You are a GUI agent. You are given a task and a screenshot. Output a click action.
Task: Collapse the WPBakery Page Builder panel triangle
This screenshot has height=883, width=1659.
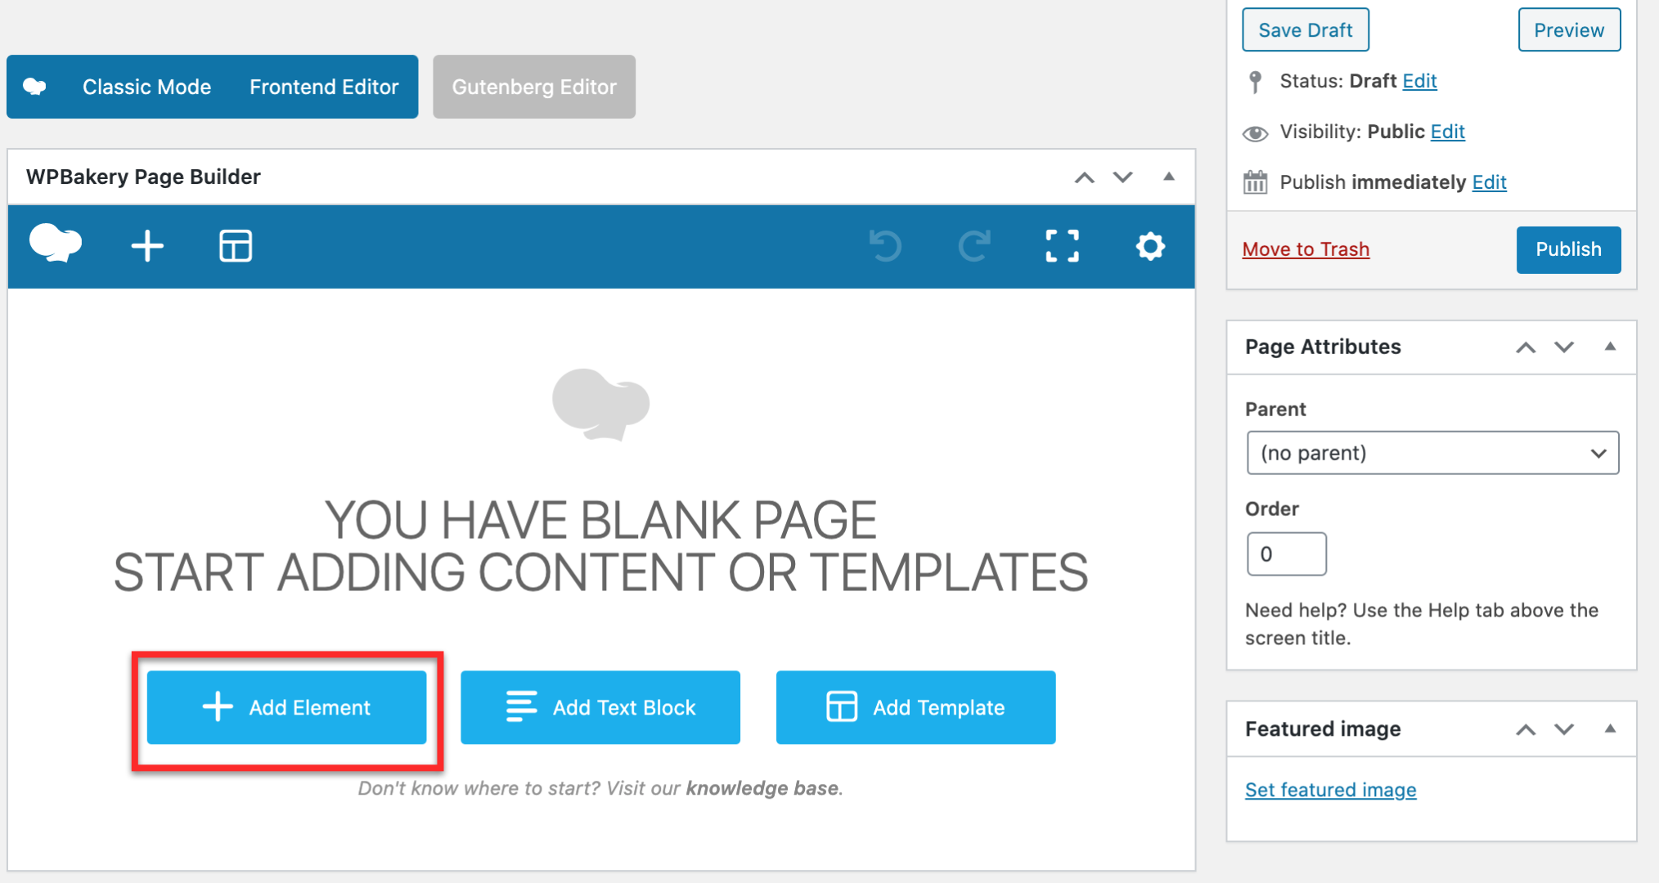click(1169, 177)
